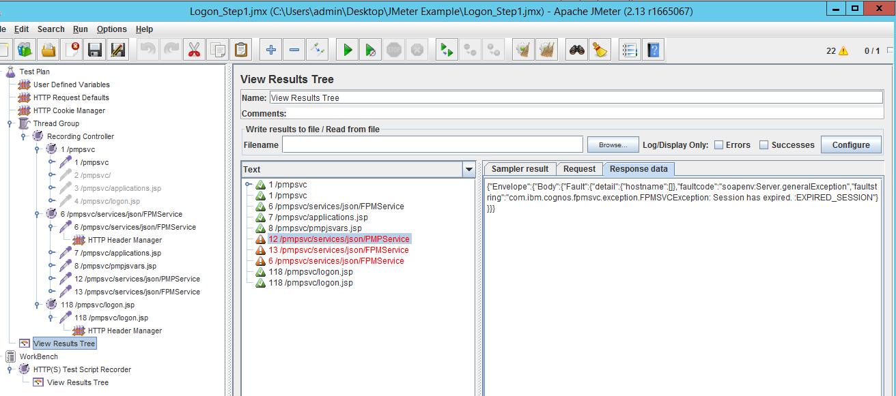Select the WorkBench tree node

click(39, 356)
